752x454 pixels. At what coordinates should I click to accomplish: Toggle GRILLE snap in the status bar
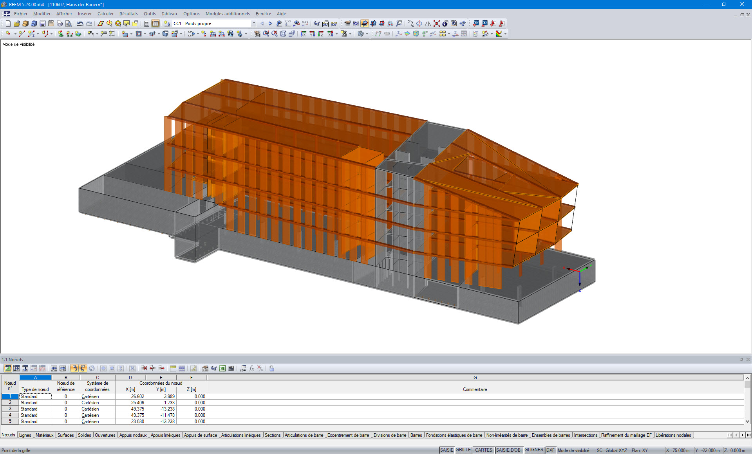click(x=463, y=450)
